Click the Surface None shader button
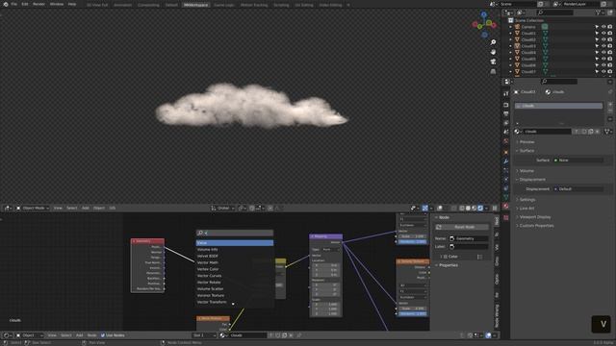 coord(578,161)
